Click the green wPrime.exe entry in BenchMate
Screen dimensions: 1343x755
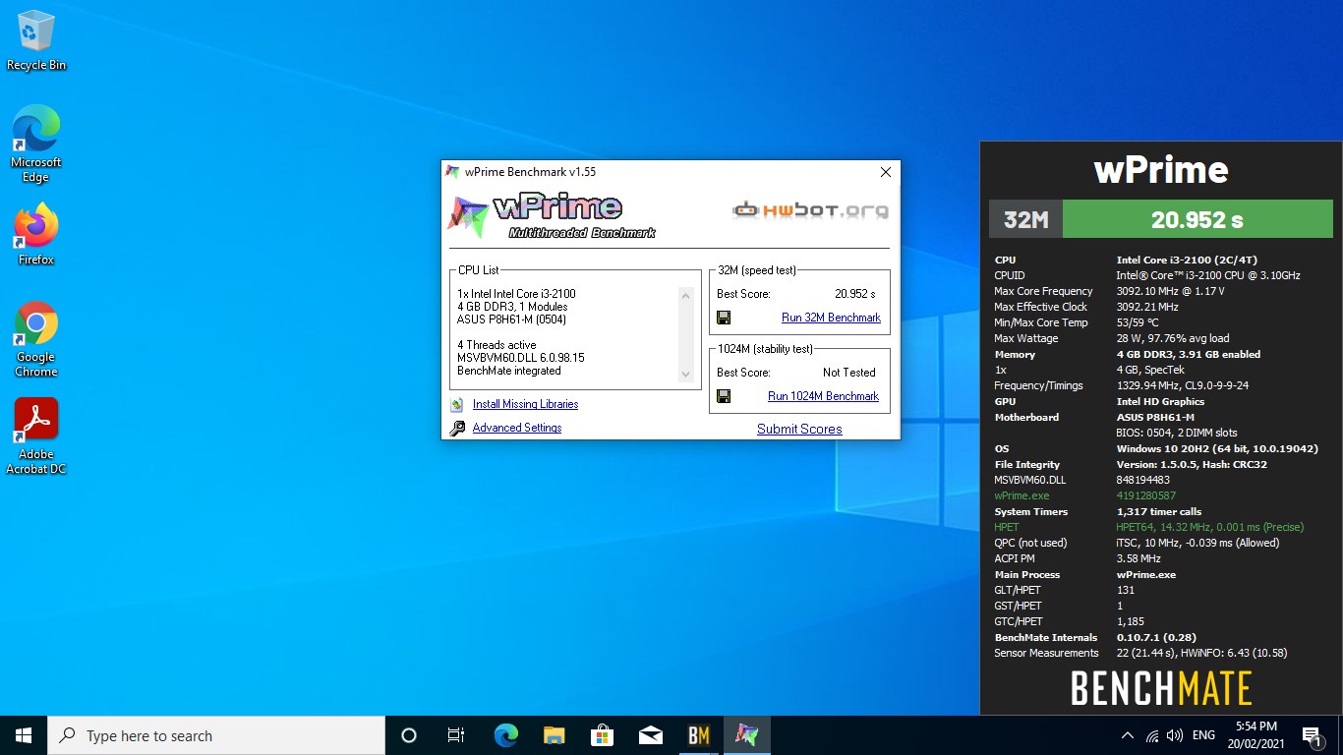click(x=1022, y=495)
